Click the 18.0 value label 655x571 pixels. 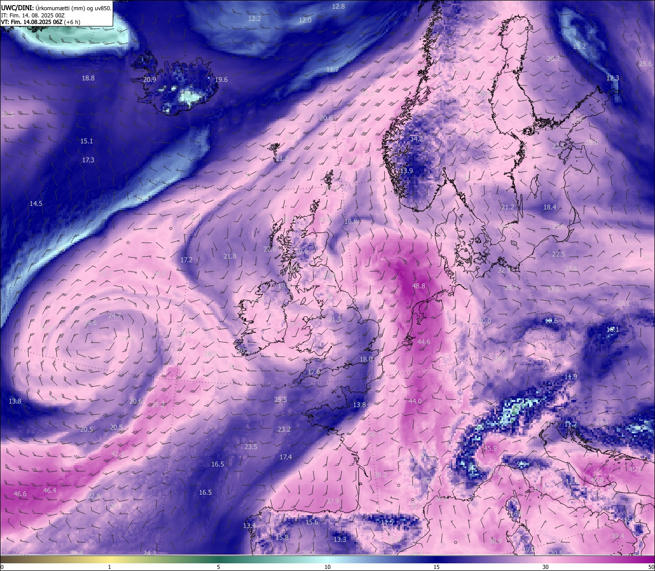click(366, 359)
